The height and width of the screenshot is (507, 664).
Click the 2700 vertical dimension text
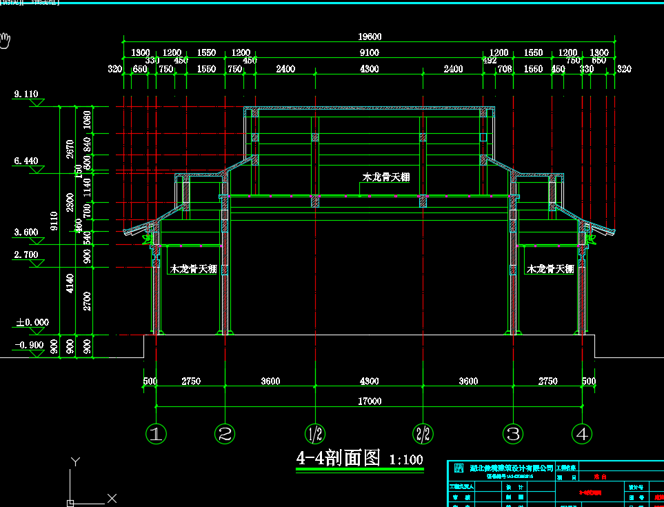(x=88, y=301)
